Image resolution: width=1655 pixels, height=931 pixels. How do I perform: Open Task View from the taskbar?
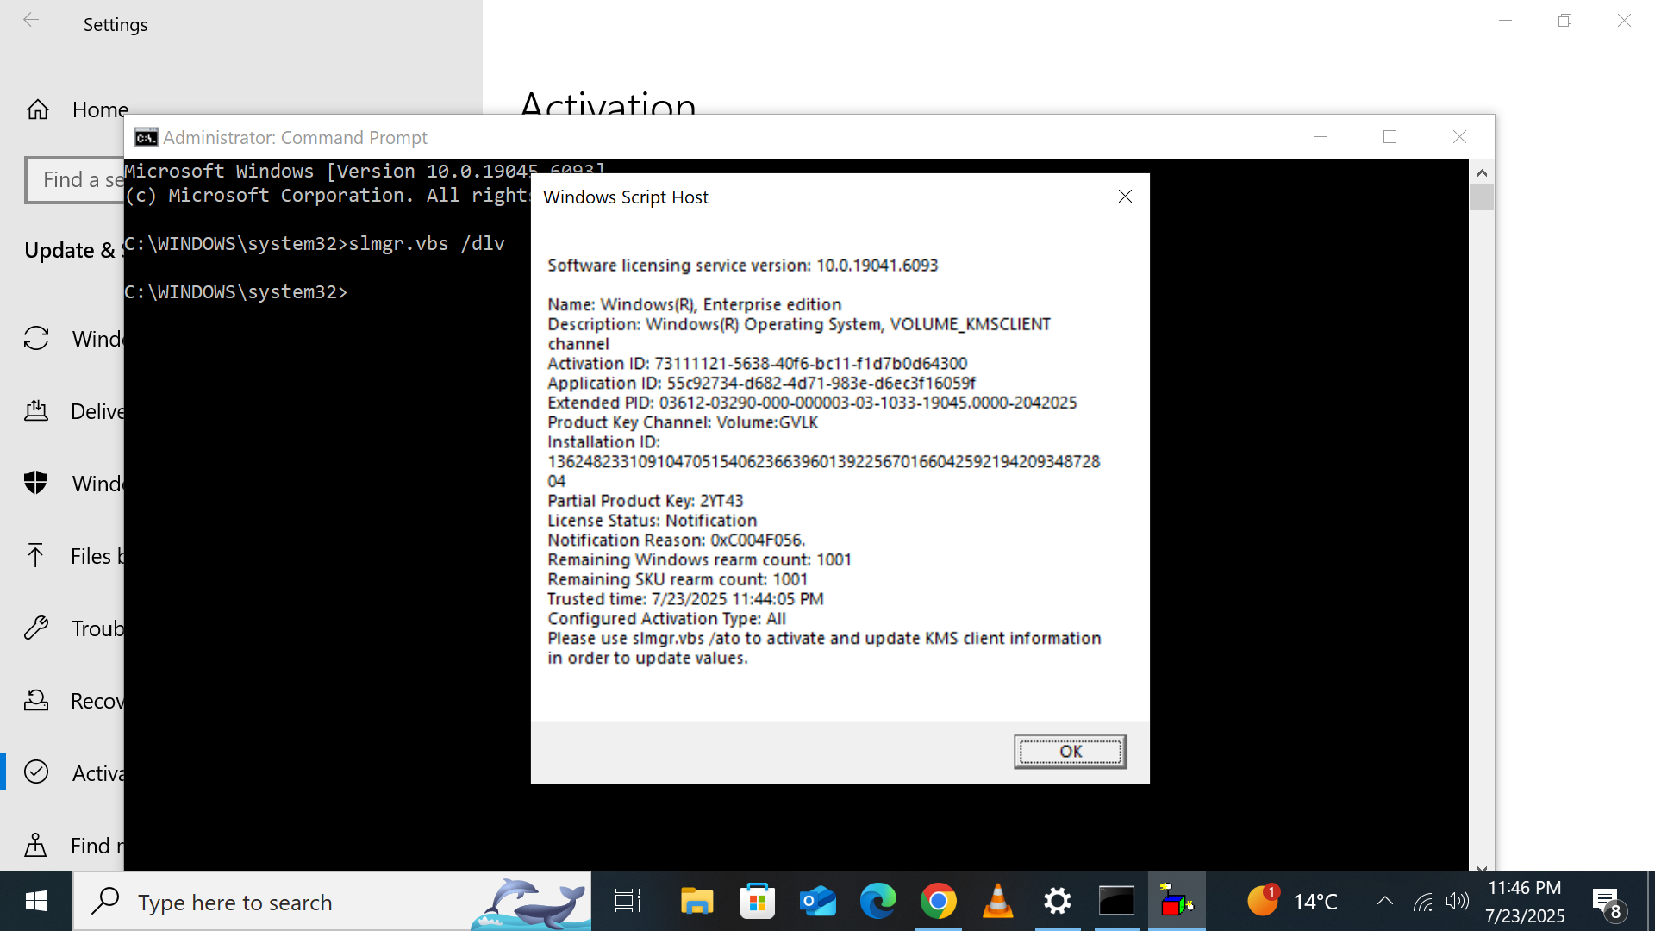point(628,902)
